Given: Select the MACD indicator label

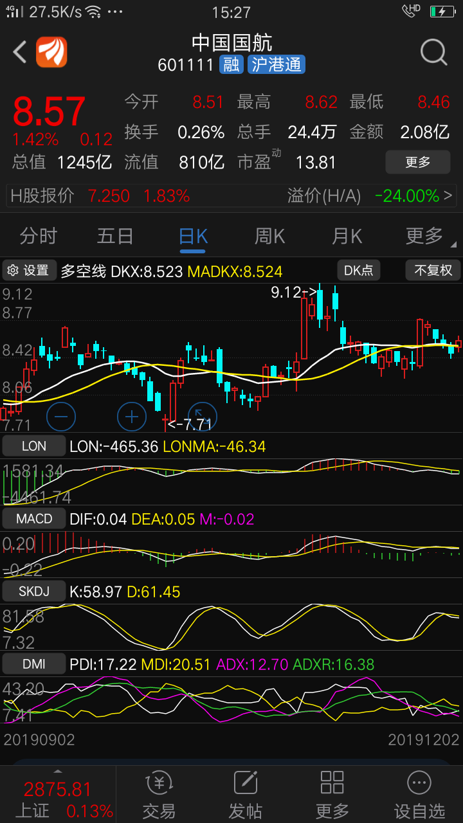Looking at the screenshot, I should pyautogui.click(x=34, y=518).
